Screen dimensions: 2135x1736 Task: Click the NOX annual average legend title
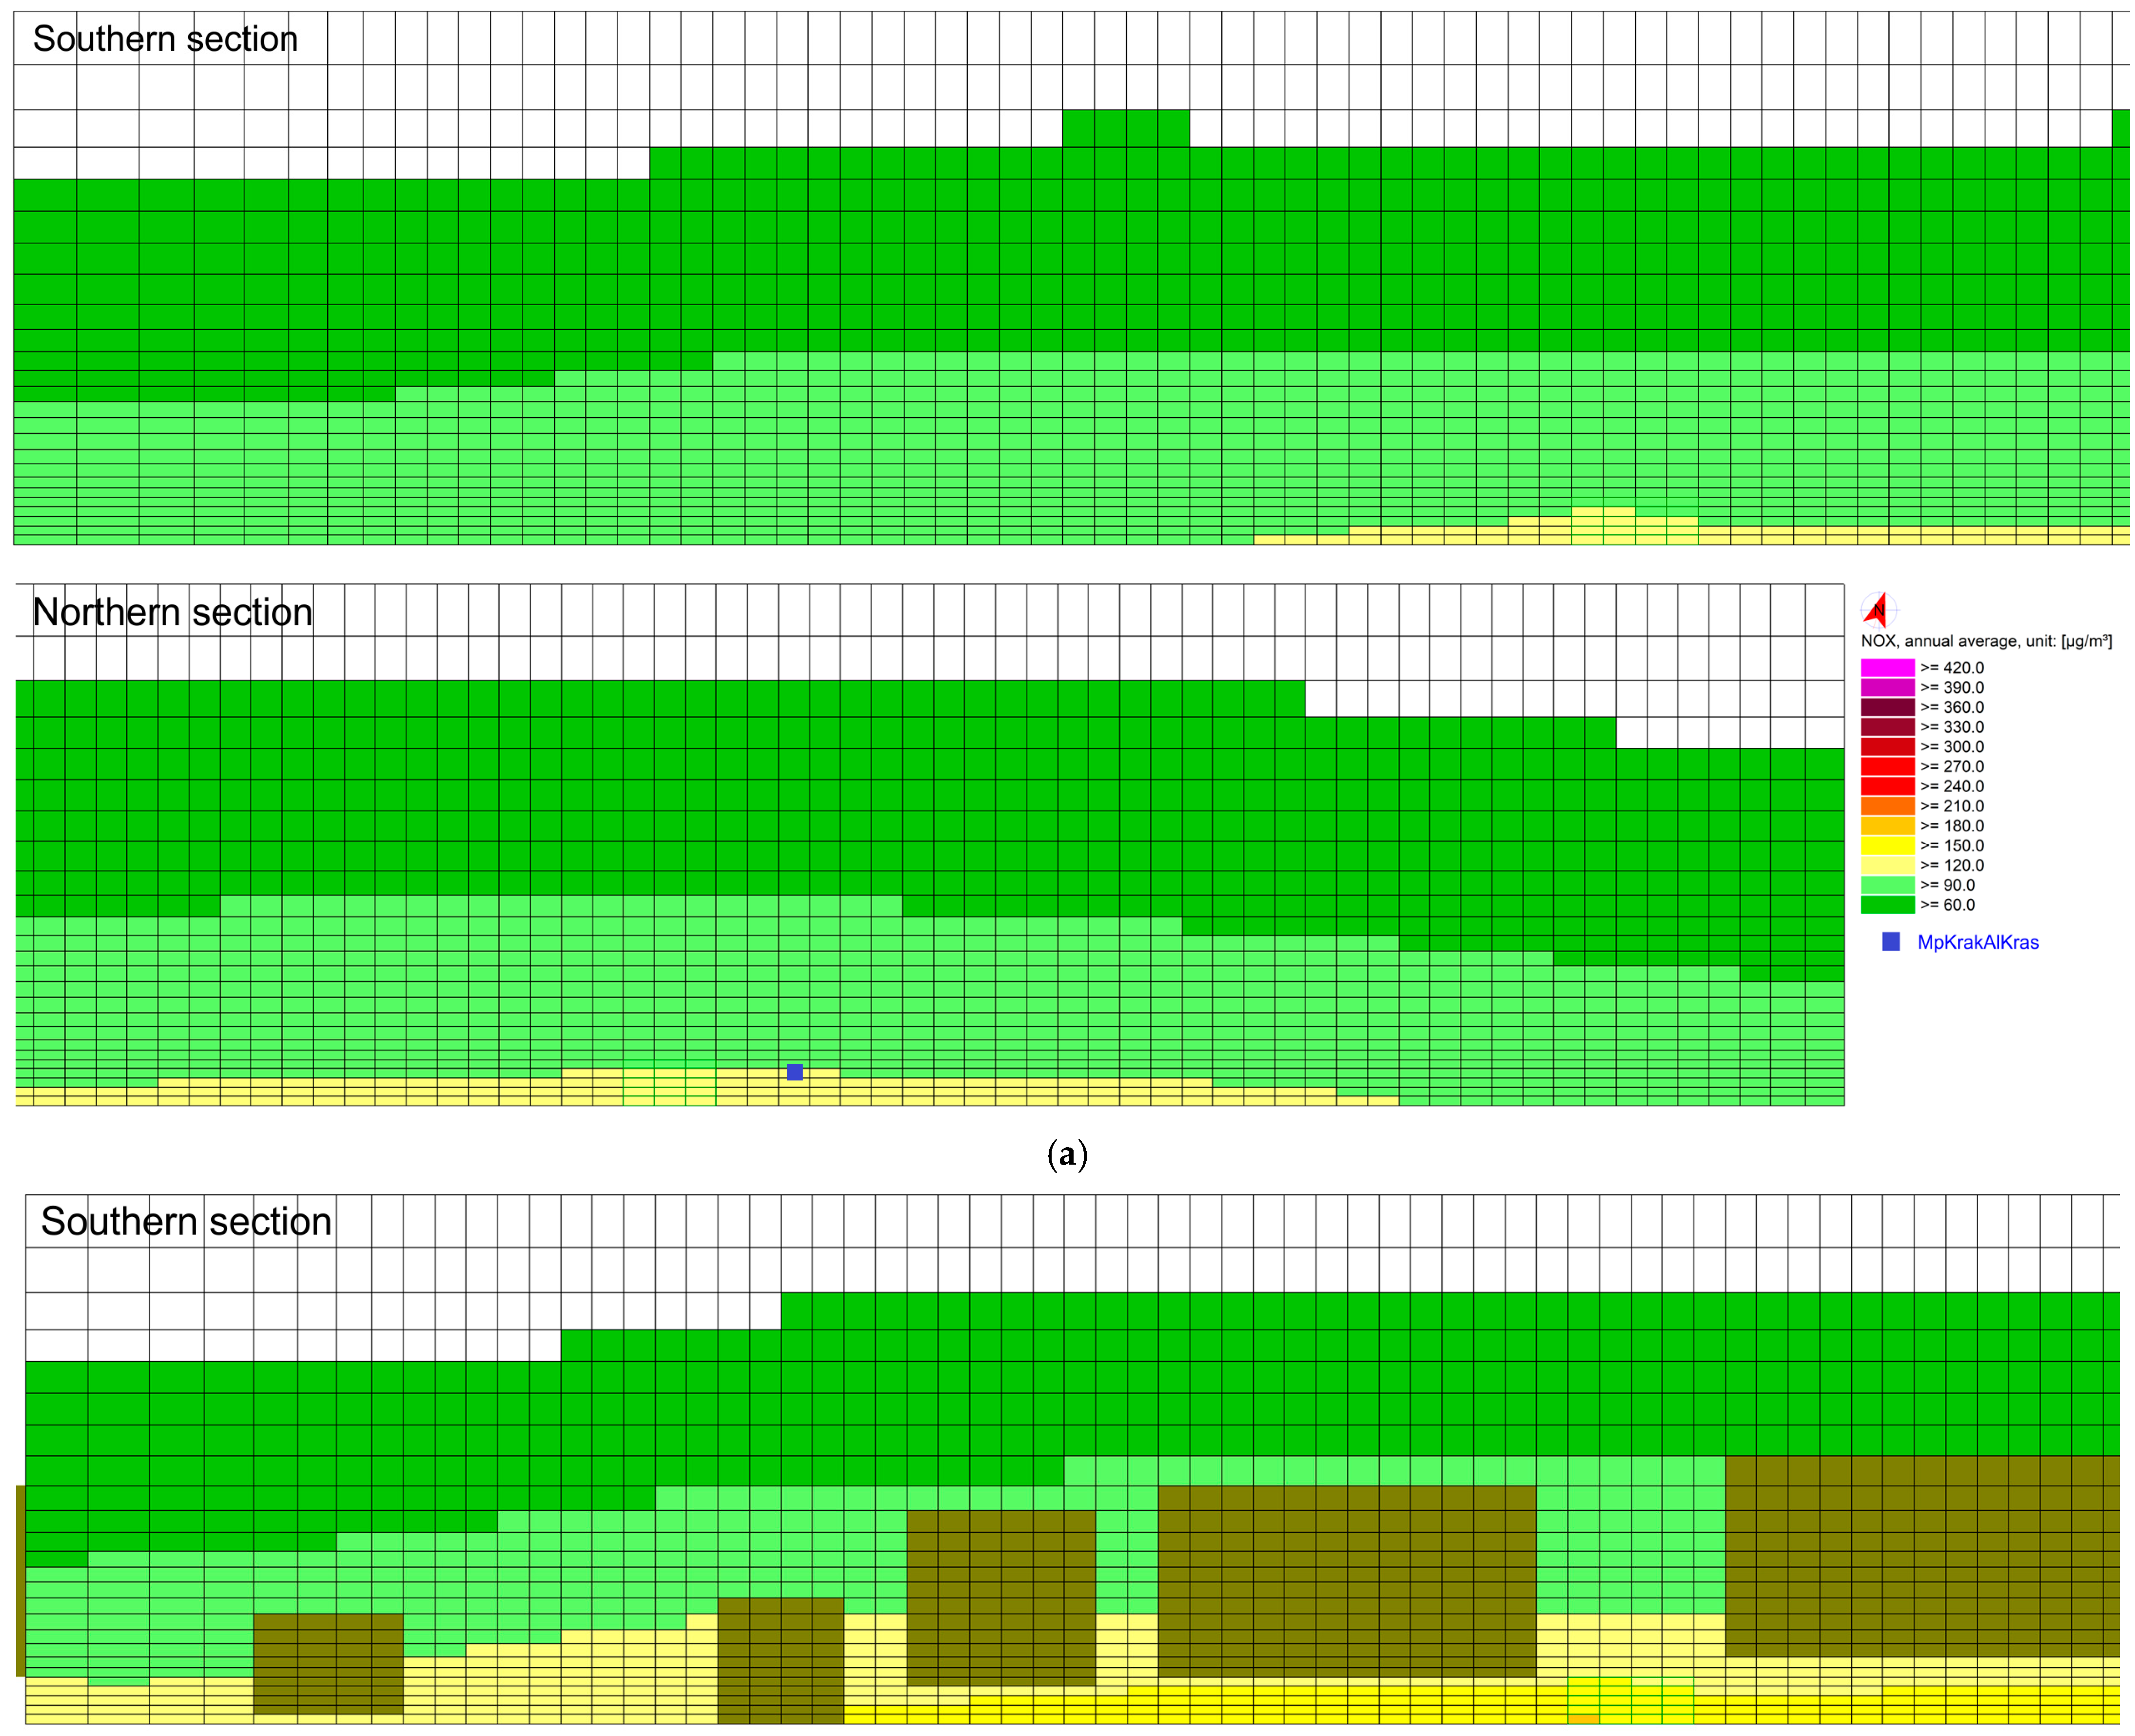point(1985,641)
